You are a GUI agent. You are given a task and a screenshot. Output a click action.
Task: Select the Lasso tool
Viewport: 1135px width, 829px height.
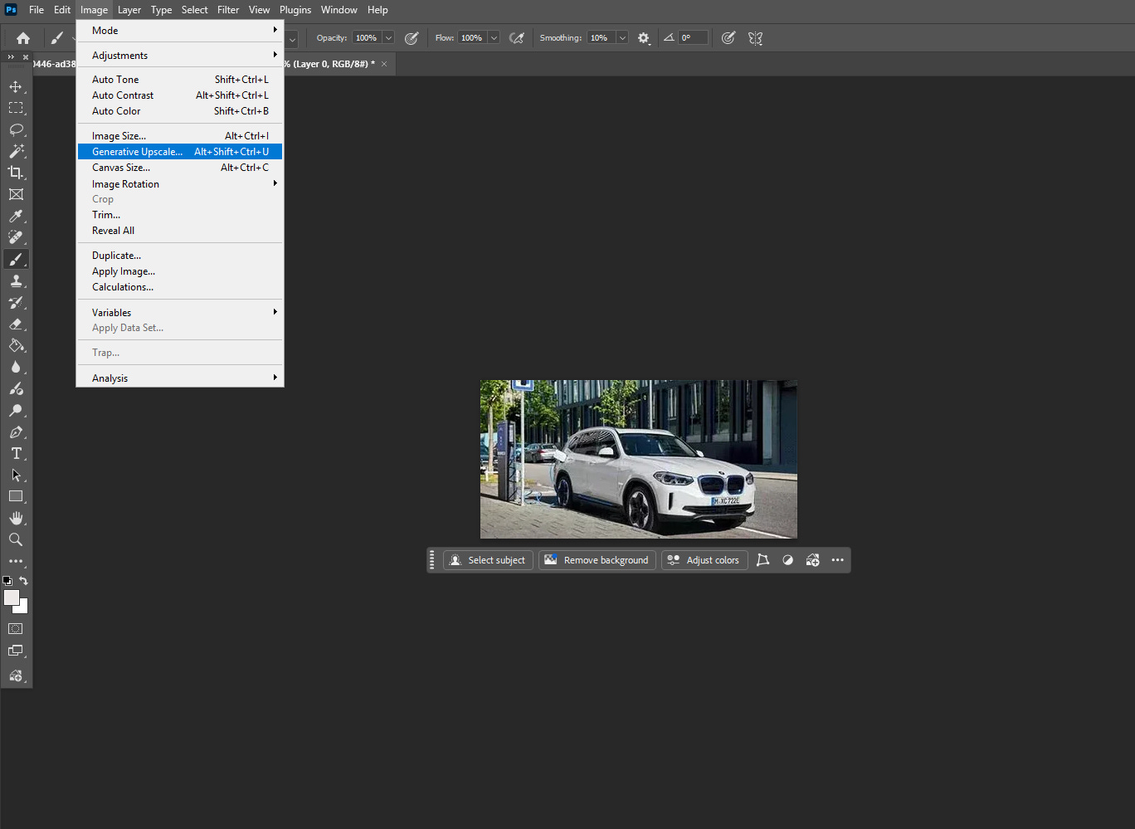(16, 130)
